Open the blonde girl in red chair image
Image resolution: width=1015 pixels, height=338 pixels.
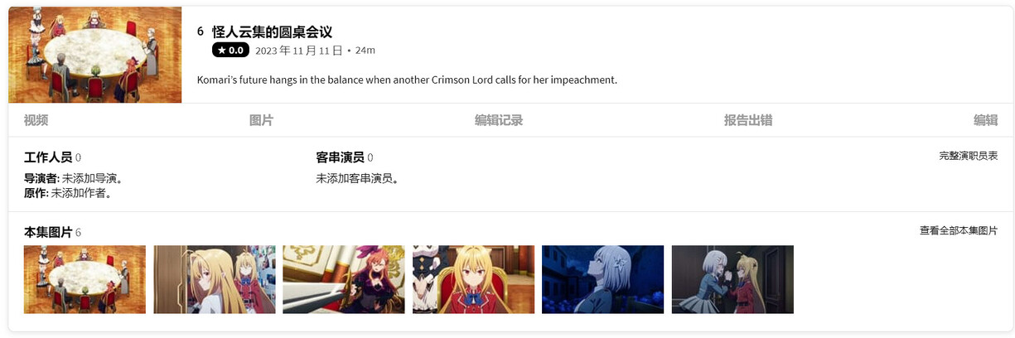(x=473, y=279)
